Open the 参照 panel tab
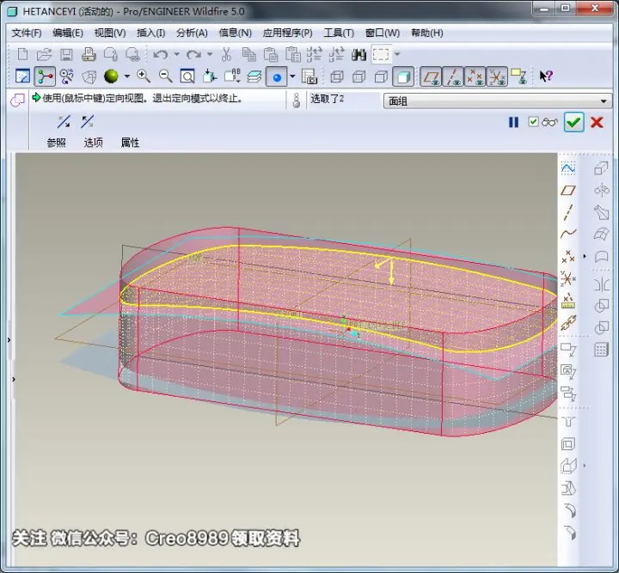The width and height of the screenshot is (619, 573). coord(56,143)
